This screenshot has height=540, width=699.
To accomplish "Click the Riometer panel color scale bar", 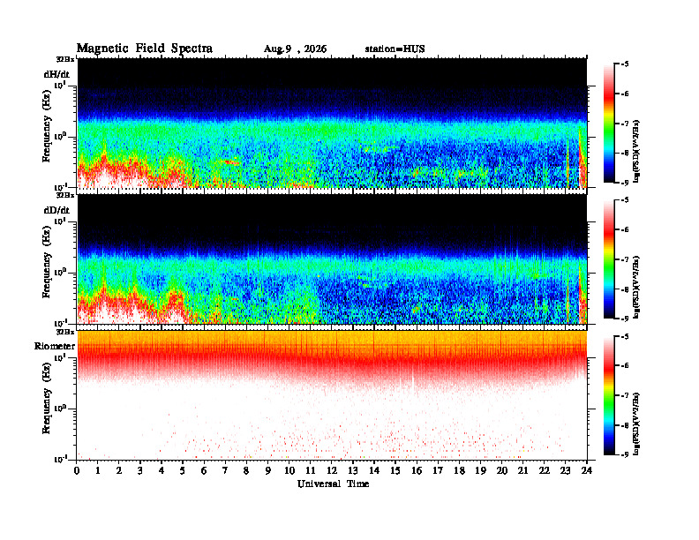I will [x=609, y=395].
